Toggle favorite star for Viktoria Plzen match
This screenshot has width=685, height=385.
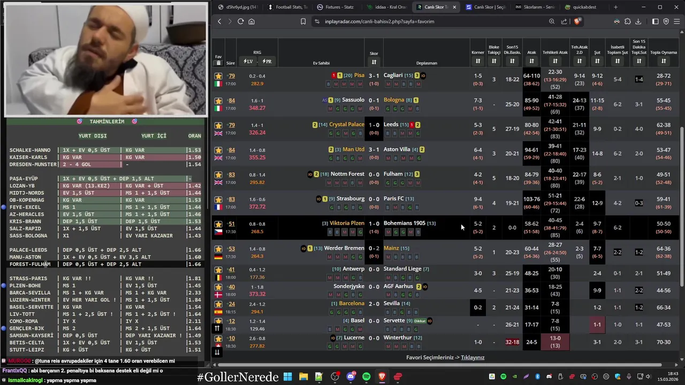[218, 224]
